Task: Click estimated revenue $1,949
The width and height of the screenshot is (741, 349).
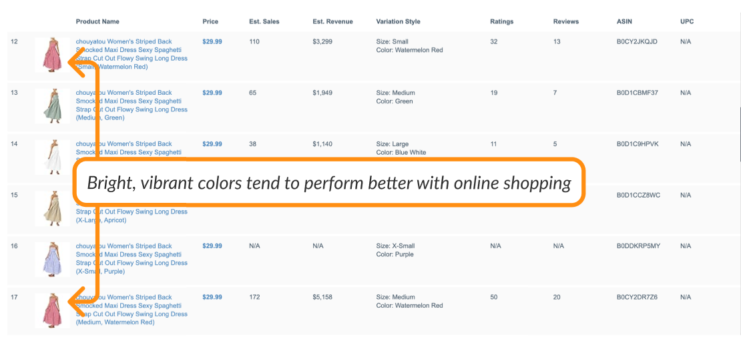Action: (x=322, y=93)
